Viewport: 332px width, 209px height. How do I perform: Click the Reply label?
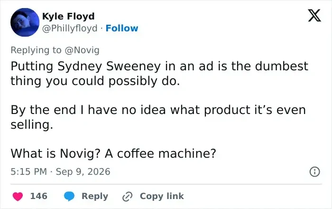point(95,196)
